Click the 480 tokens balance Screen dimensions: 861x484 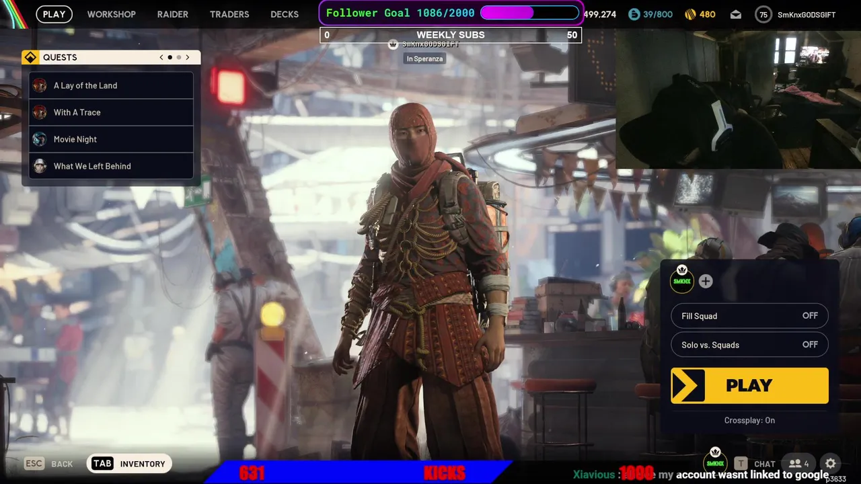click(708, 14)
